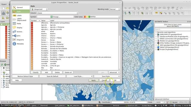The width and height of the screenshot is (191, 107).
Task: Select the 'Linha de gua' label cell
Action: click(55, 66)
